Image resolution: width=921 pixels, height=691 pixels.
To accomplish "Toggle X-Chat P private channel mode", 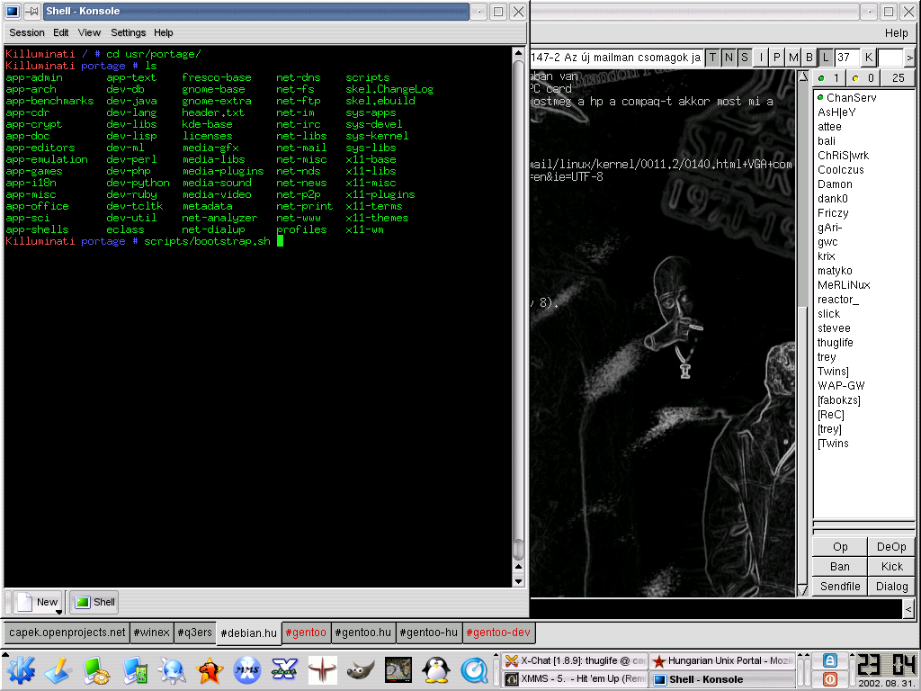I will click(x=777, y=57).
